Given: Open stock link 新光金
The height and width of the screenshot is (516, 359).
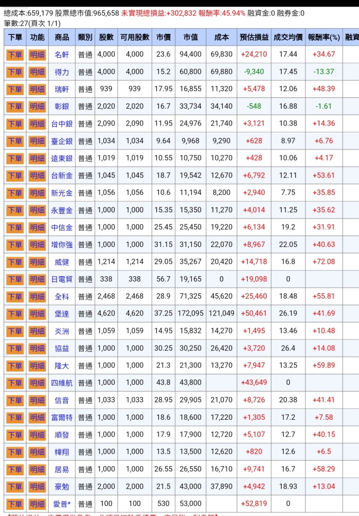Looking at the screenshot, I should pyautogui.click(x=62, y=193).
